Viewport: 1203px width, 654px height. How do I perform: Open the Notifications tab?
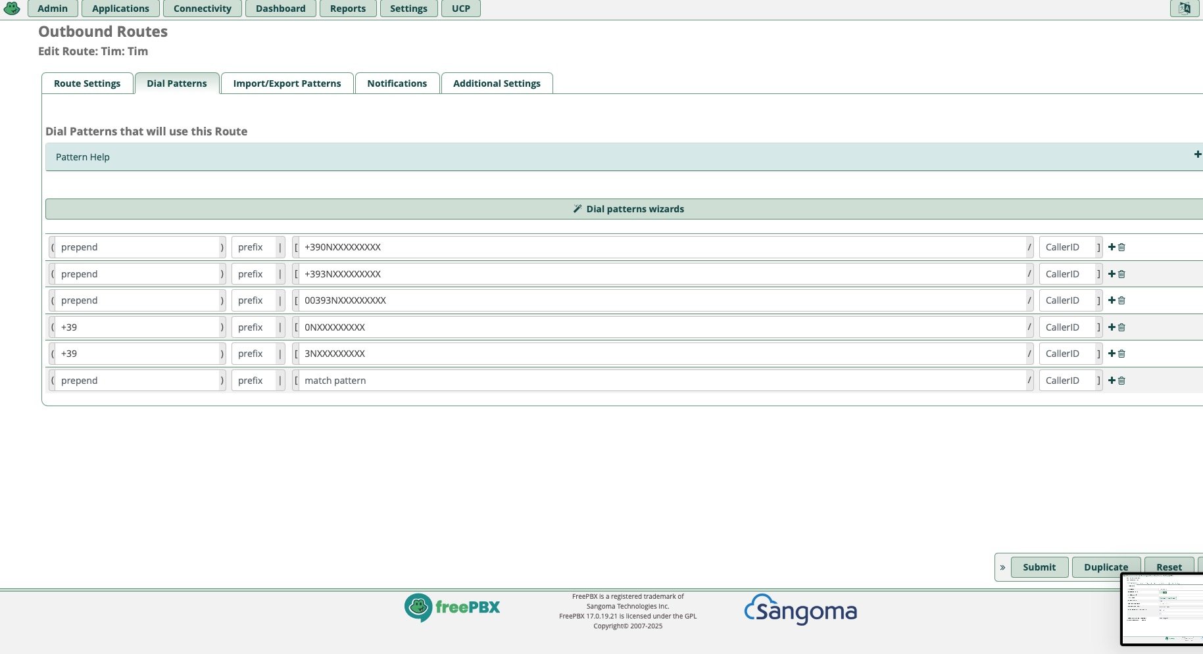[397, 83]
